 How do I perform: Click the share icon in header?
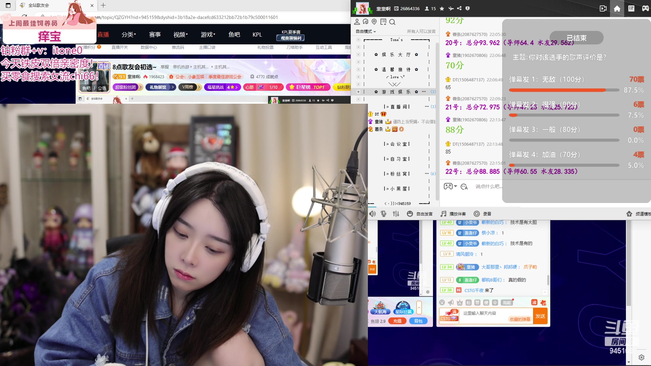459,8
